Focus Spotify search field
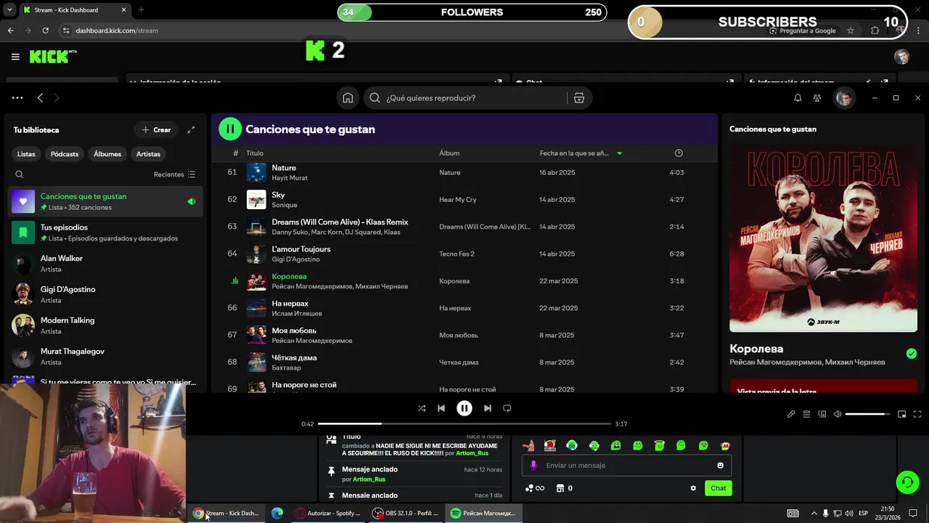 464,98
